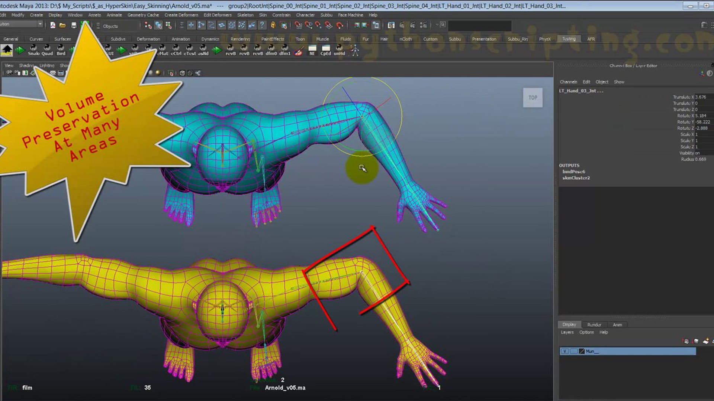Run the unHd shelf script
Image resolution: width=714 pixels, height=401 pixels.
tap(339, 50)
